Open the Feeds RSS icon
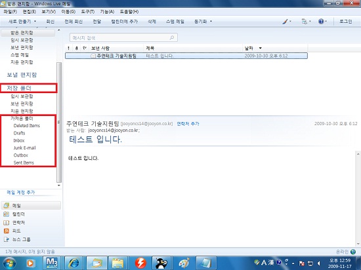This screenshot has height=270, width=361. (x=7, y=231)
